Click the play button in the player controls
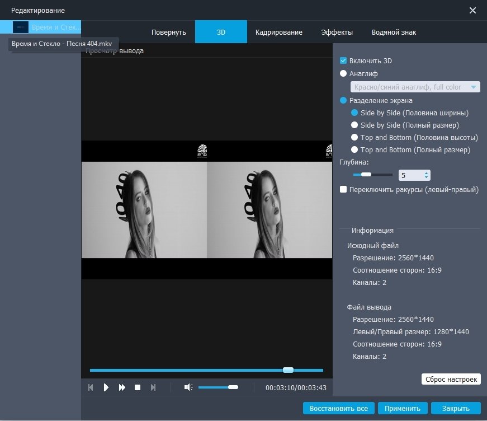487x421 pixels. coord(106,387)
